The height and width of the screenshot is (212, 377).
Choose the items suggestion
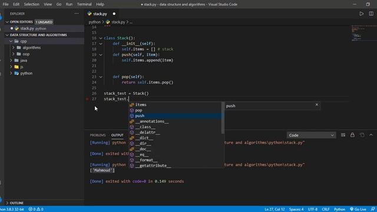(x=175, y=105)
